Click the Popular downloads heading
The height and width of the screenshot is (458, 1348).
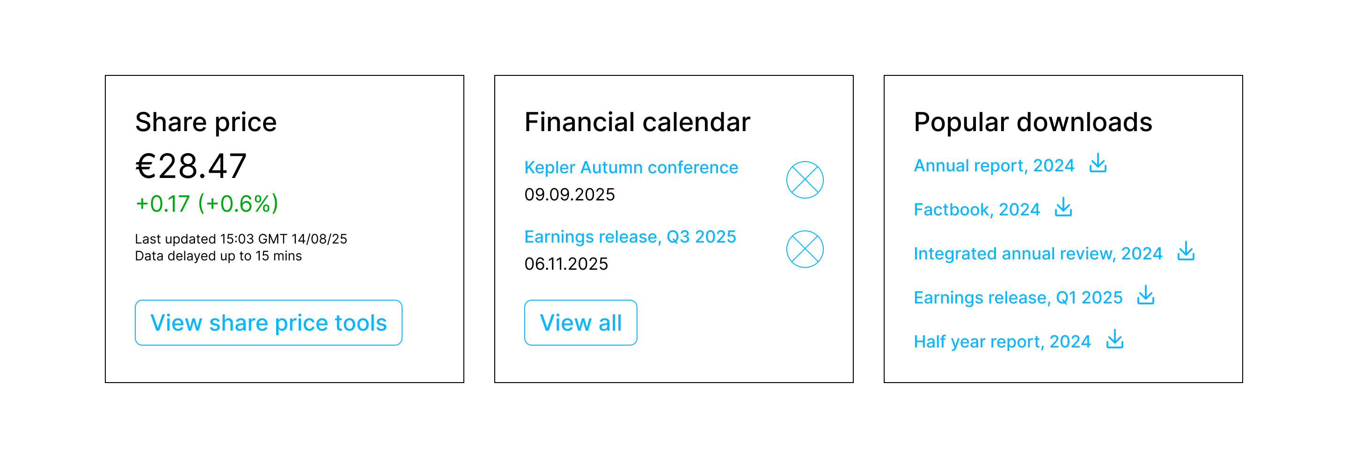[x=1033, y=123]
